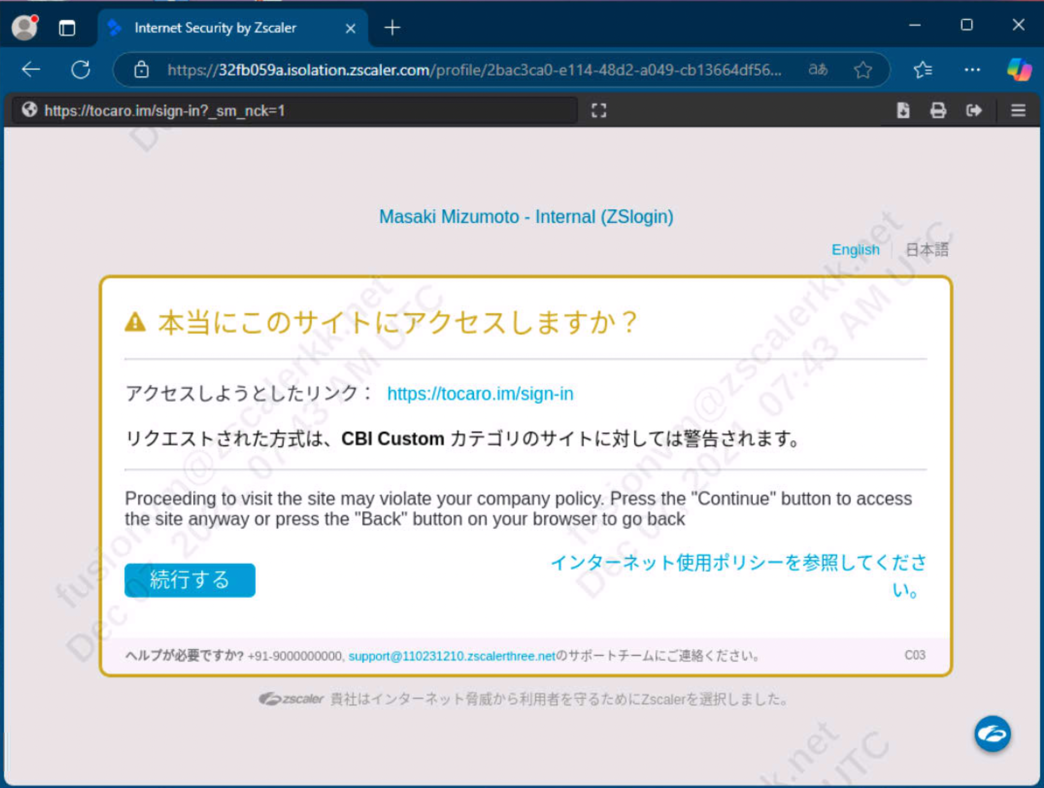Select the print icon in the isolation toolbar

[x=938, y=110]
